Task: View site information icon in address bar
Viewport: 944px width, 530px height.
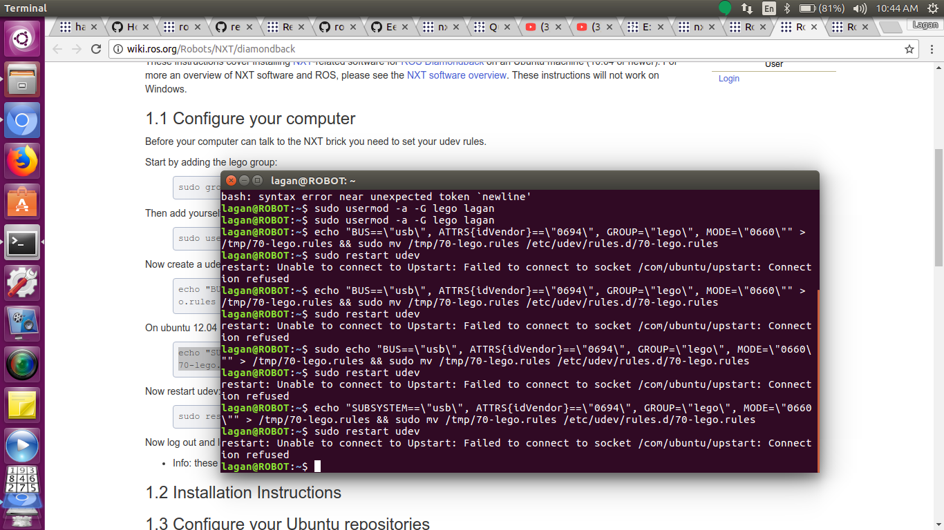Action: click(x=117, y=49)
